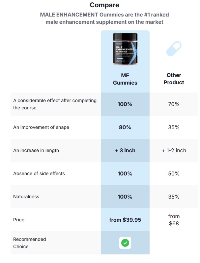Viewport: 200px width, 263px height.
Task: Click the 50% side effects value
Action: [174, 173]
